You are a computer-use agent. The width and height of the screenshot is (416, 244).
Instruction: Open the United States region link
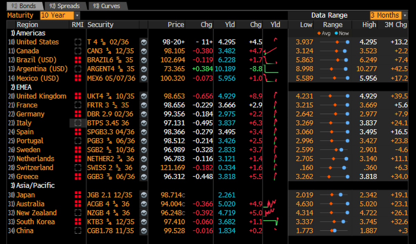(x=37, y=42)
